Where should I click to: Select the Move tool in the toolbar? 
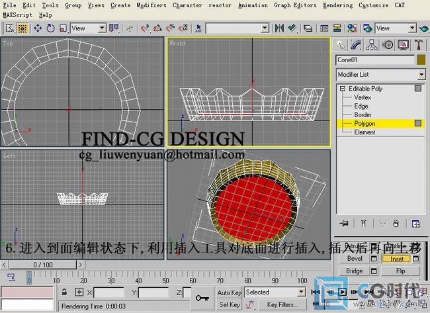pyautogui.click(x=38, y=28)
